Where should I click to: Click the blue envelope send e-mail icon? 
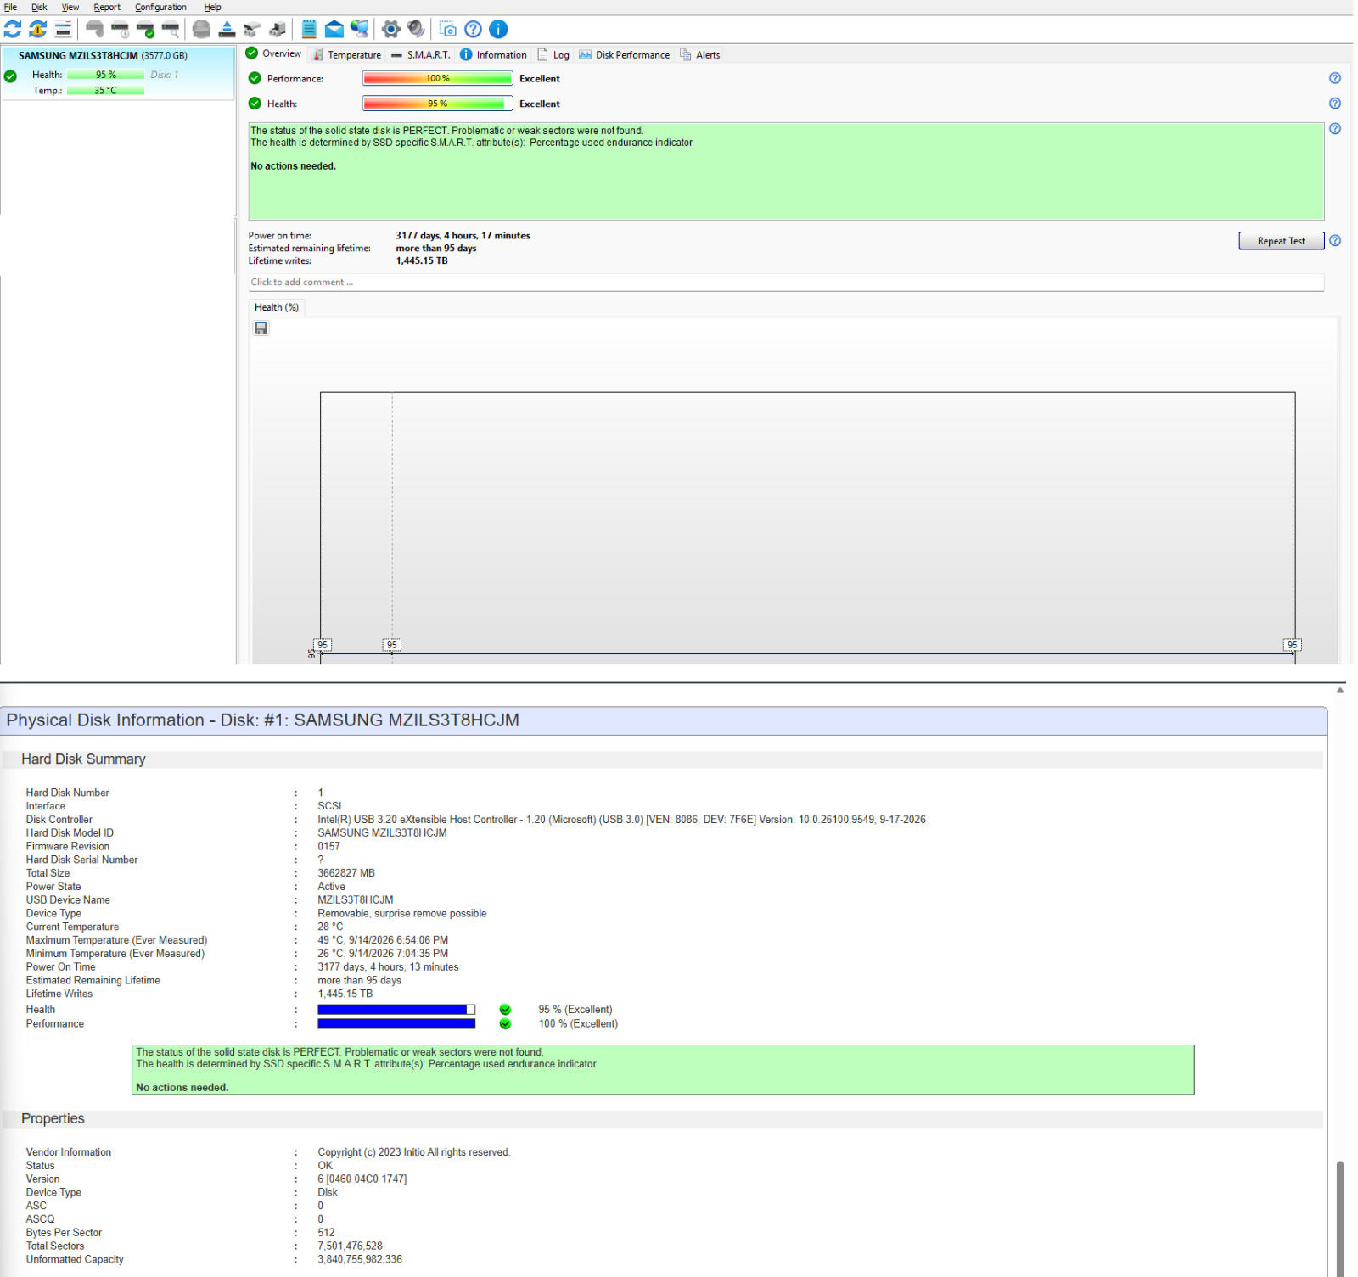click(334, 30)
